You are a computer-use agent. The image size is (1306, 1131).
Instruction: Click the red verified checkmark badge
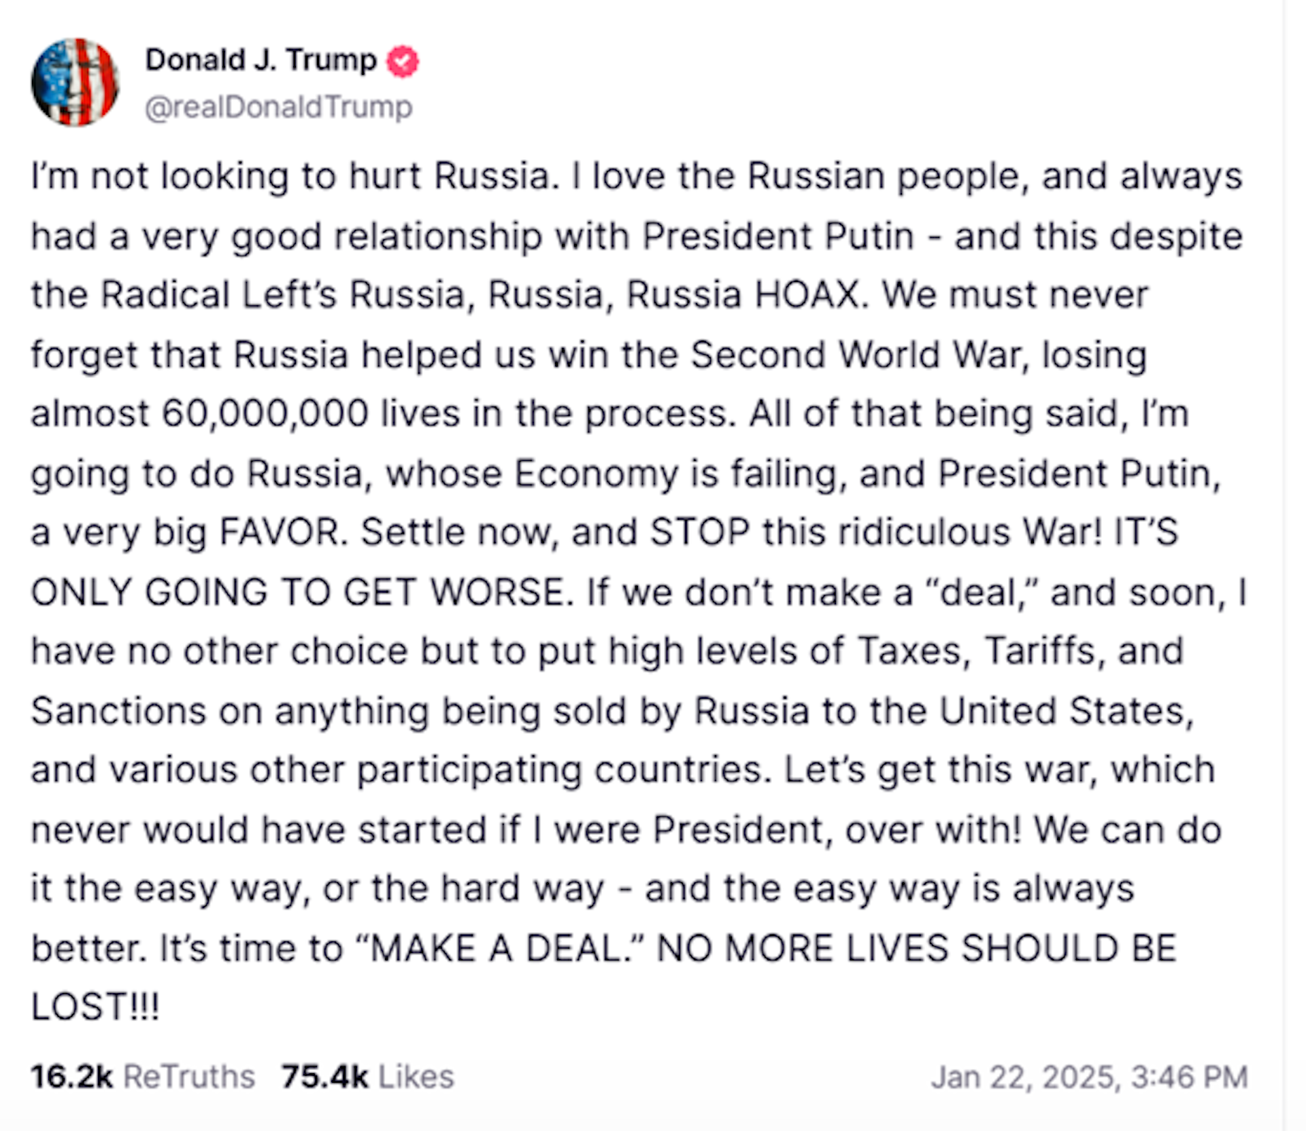pyautogui.click(x=403, y=61)
